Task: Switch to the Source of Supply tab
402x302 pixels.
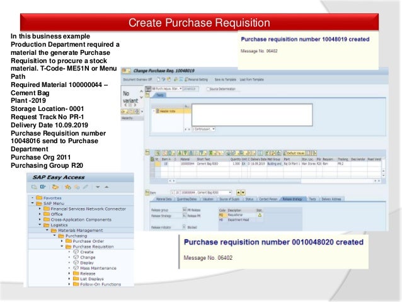Action: coord(229,199)
